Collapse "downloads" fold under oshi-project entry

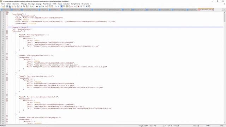pyautogui.click(x=7, y=57)
